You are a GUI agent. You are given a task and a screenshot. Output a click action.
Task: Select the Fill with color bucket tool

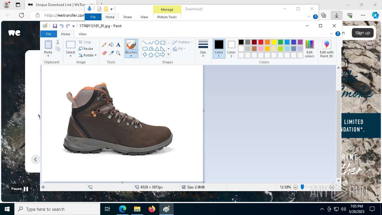click(111, 45)
